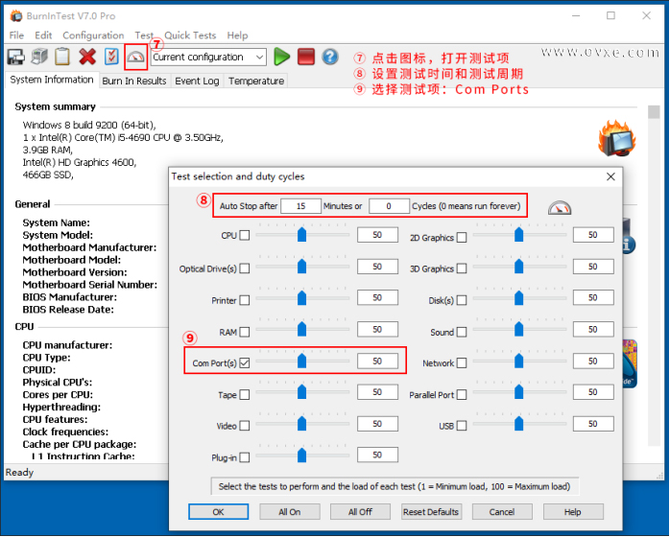The height and width of the screenshot is (537, 670).
Task: Select the System Information tab
Action: pyautogui.click(x=52, y=80)
